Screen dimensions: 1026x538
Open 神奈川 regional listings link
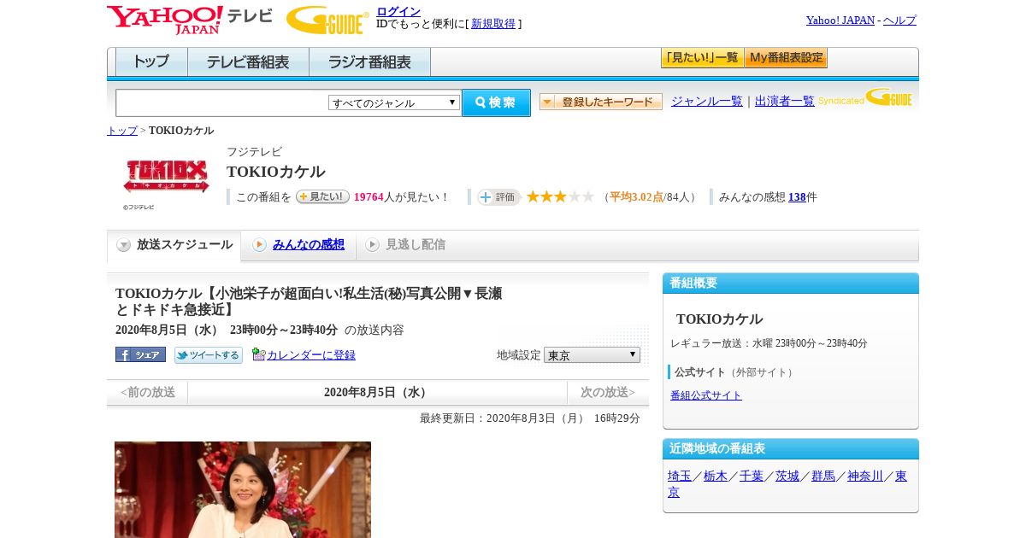tap(865, 477)
